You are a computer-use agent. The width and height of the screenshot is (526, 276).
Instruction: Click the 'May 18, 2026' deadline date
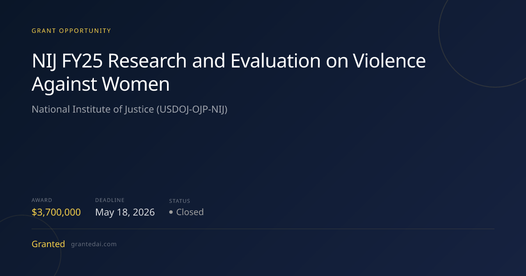(x=125, y=212)
